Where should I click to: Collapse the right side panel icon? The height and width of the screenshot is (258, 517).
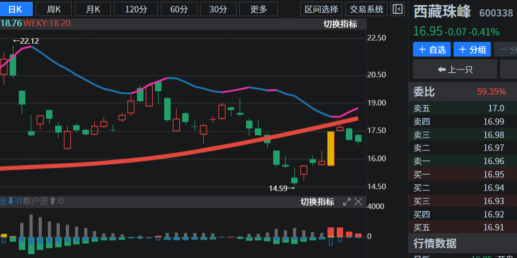click(x=398, y=9)
